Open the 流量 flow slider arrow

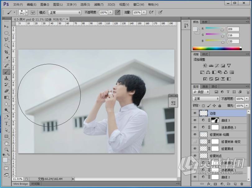click(x=144, y=12)
